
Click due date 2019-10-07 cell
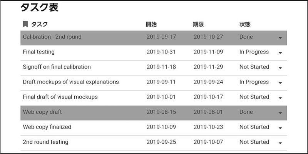(208, 142)
